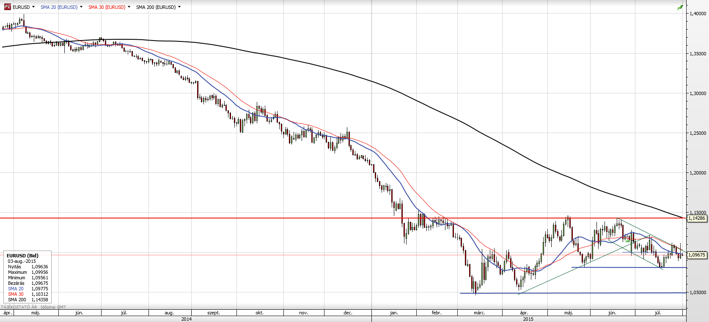
Task: Select the 1,09675 current price label on axis
Action: coord(697,255)
